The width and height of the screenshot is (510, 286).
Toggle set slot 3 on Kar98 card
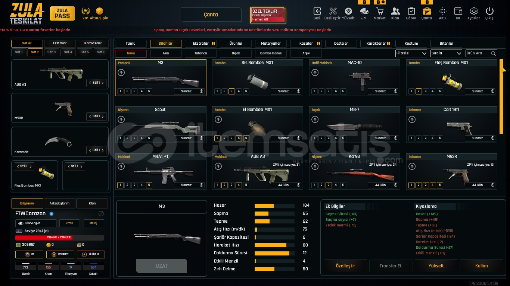(329, 185)
